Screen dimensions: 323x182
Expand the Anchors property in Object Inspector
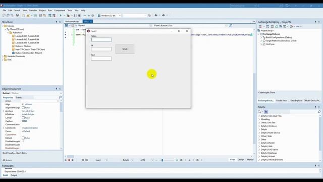(4, 111)
